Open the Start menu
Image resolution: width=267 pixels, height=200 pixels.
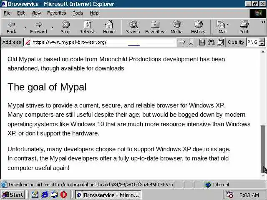[x=13, y=195]
